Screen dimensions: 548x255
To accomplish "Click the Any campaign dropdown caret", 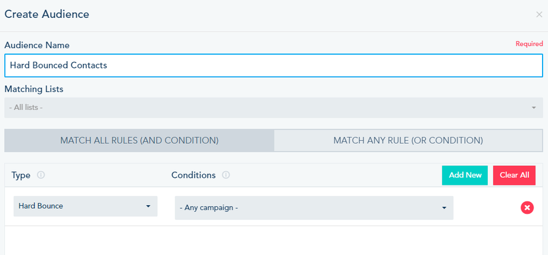I will coord(444,208).
